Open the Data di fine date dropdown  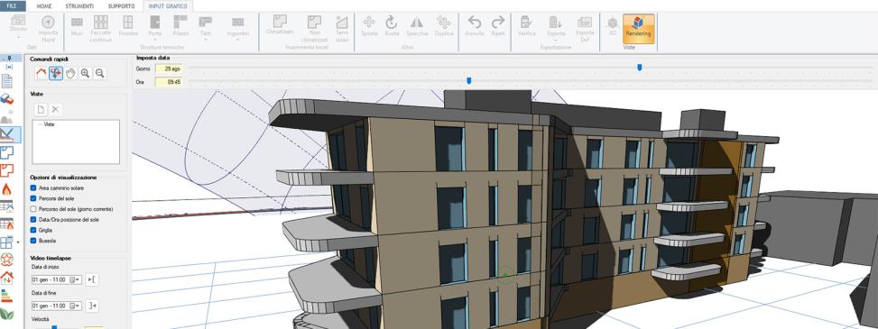tap(78, 306)
